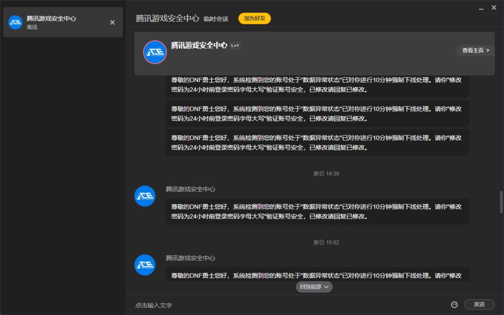Open homepage via 查看主页 link

(476, 50)
